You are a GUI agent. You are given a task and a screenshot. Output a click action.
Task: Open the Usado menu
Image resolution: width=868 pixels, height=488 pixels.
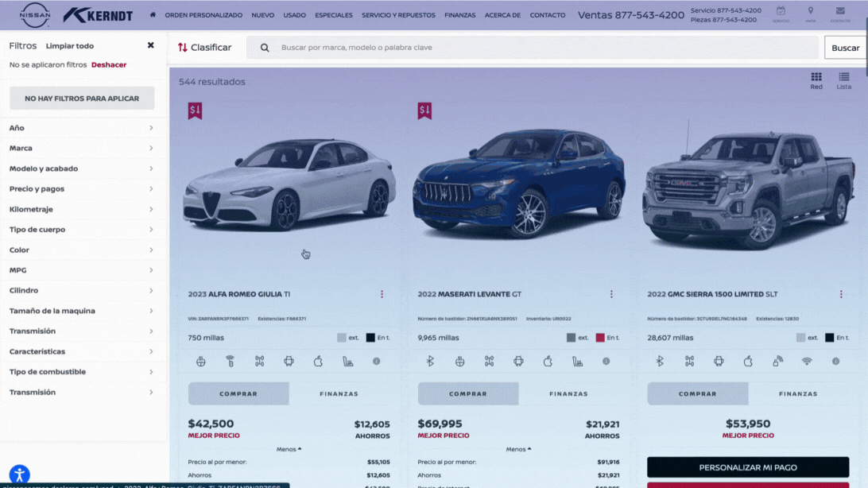point(294,15)
